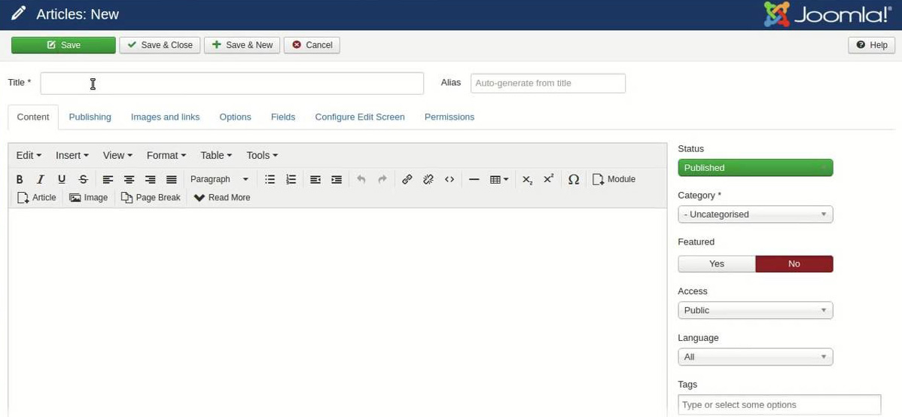Open the Permissions tab
This screenshot has height=417, width=902.
pos(449,117)
